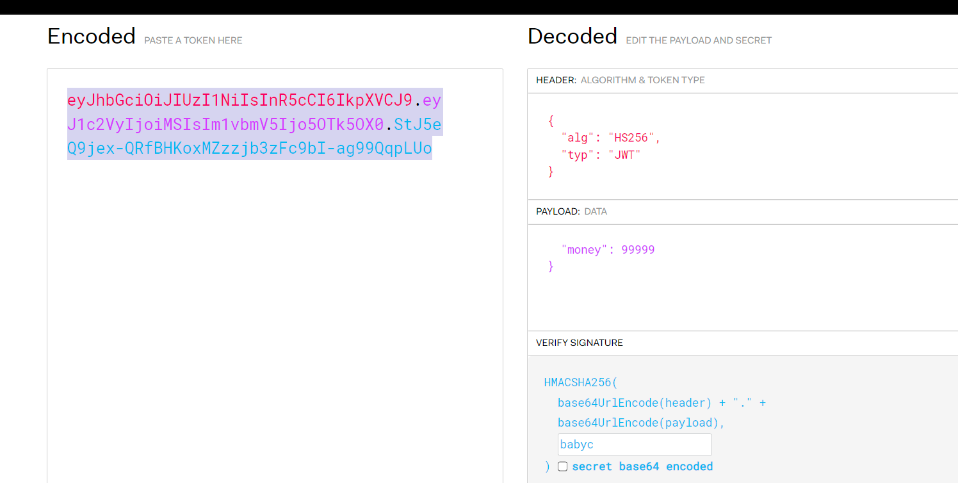Viewport: 958px width, 483px height.
Task: Click empty area inside the encoded token box
Action: [x=274, y=320]
